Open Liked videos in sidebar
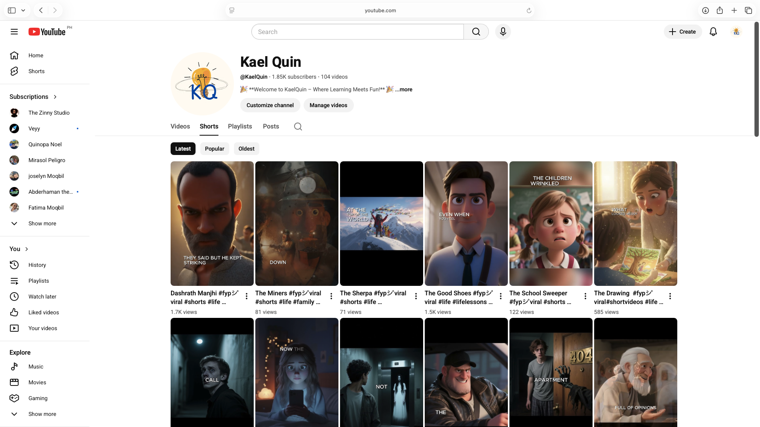 coord(44,312)
